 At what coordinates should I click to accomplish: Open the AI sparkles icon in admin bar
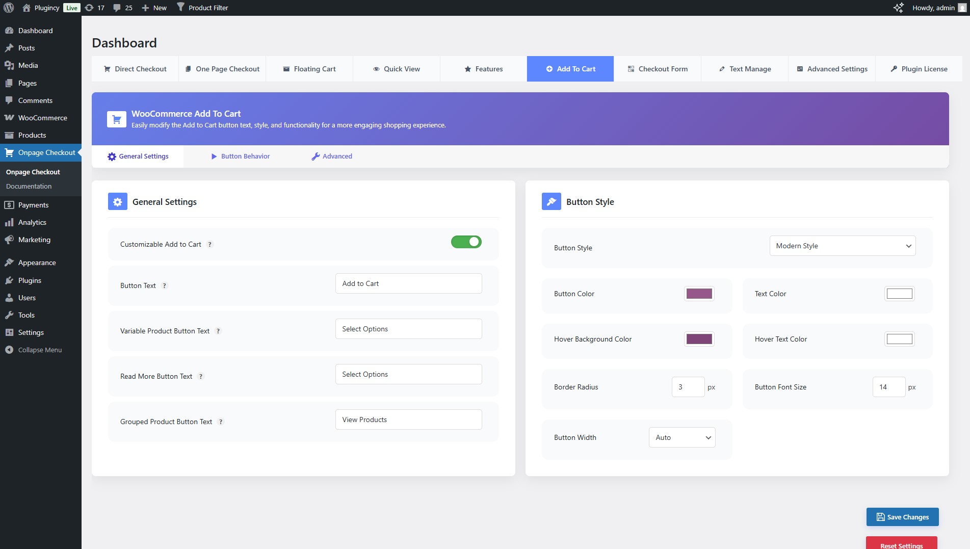click(899, 7)
